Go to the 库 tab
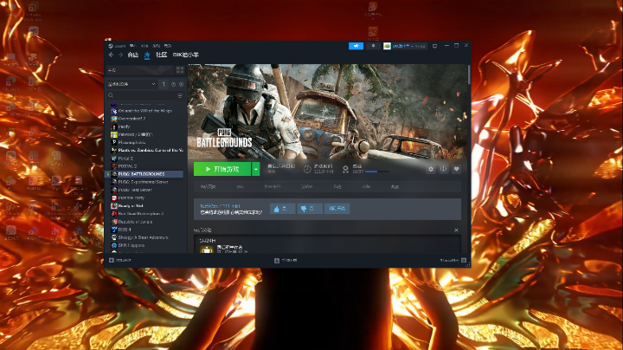623x350 pixels. 147,55
